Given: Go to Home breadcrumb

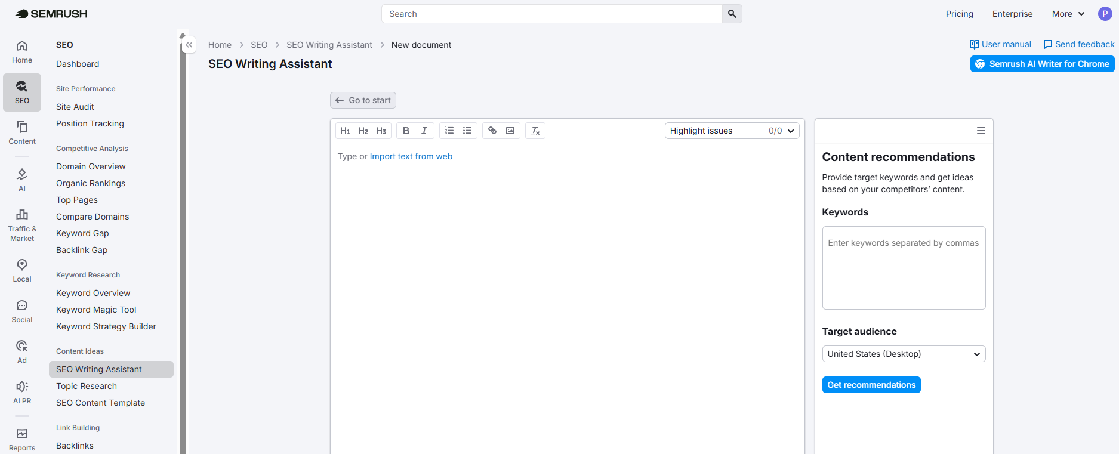Looking at the screenshot, I should (x=220, y=45).
